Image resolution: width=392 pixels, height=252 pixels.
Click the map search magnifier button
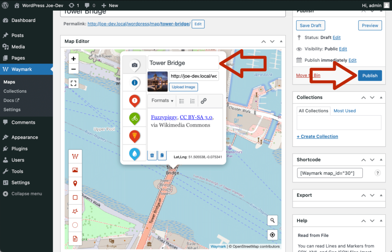coord(273,220)
